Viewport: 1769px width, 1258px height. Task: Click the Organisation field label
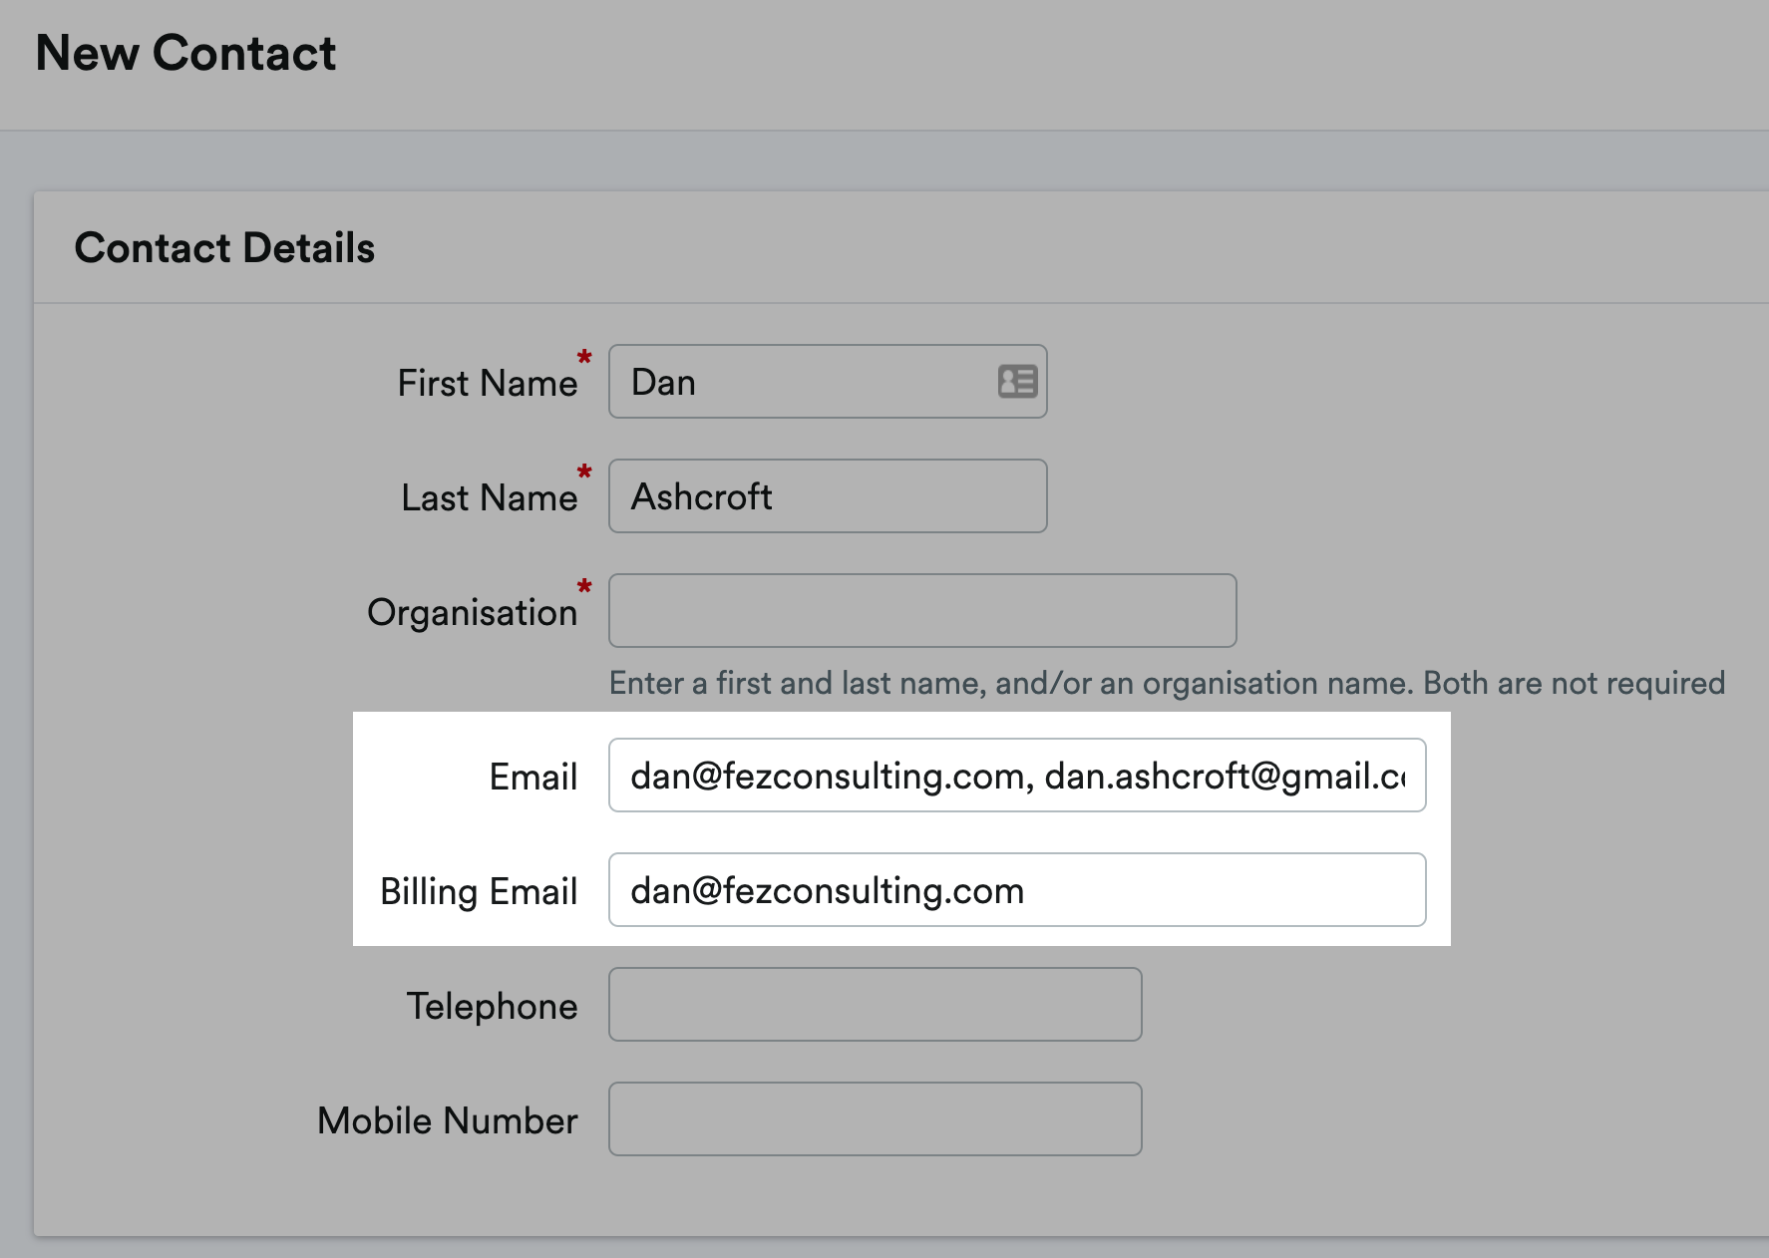click(472, 612)
